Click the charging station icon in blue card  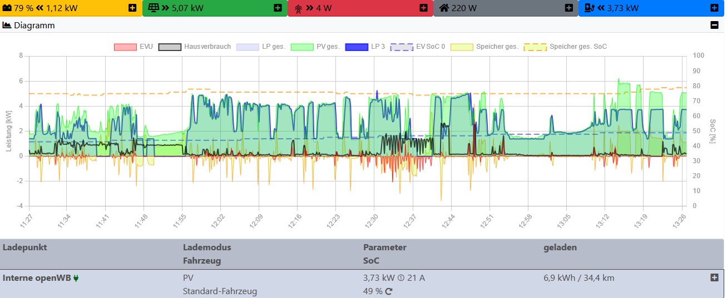589,8
